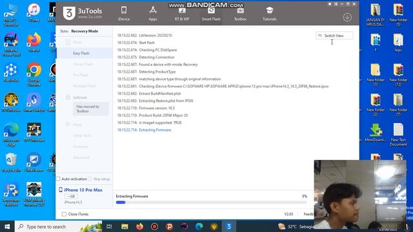Click the This PC Shortcut desktop icon

point(11,15)
